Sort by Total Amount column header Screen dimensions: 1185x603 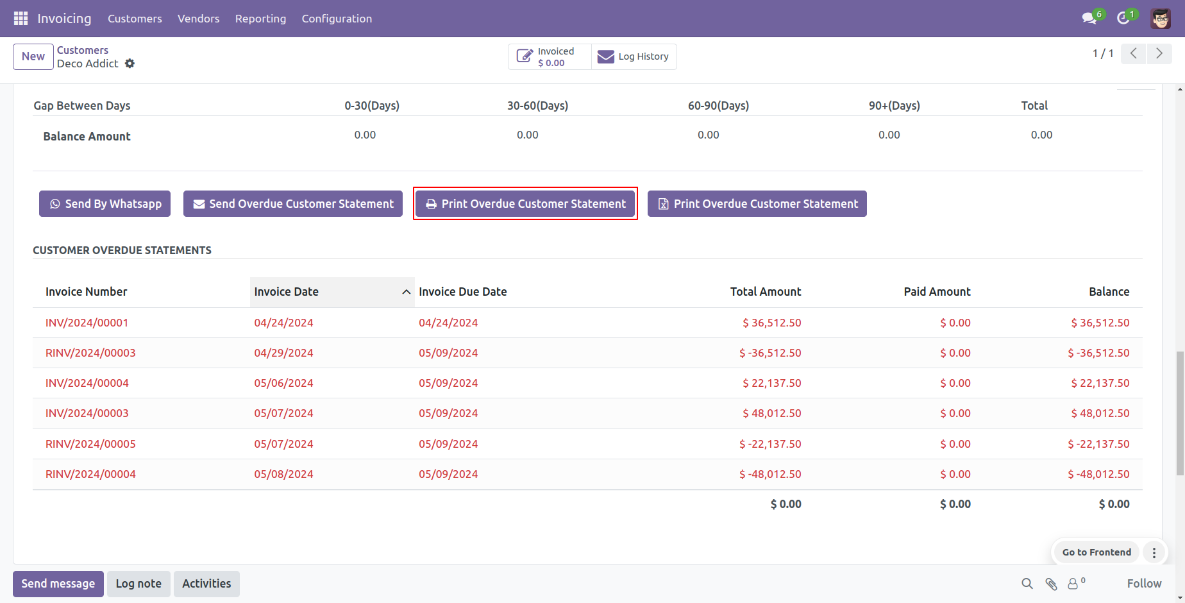click(x=765, y=292)
